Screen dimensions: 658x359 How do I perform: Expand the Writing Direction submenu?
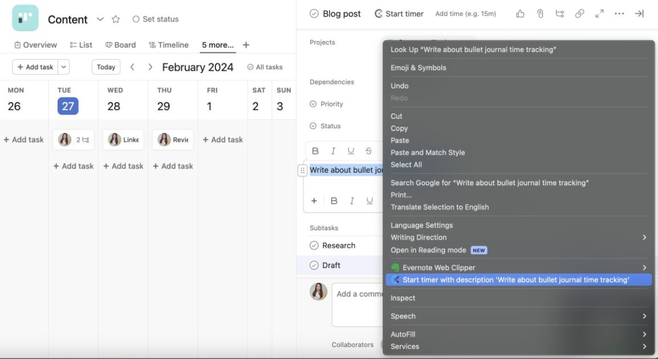tap(513, 236)
